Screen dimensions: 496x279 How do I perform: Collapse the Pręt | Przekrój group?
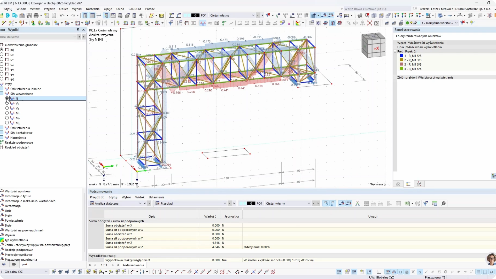tap(395, 51)
